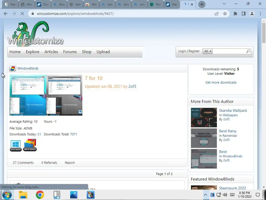Open the Photos app in taskbar
Viewport: 266px width, 200px height.
point(74,195)
